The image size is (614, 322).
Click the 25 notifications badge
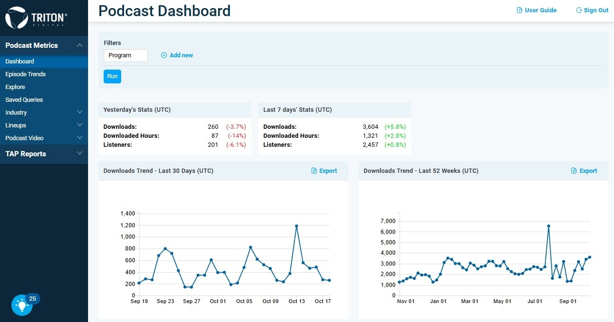[x=33, y=298]
